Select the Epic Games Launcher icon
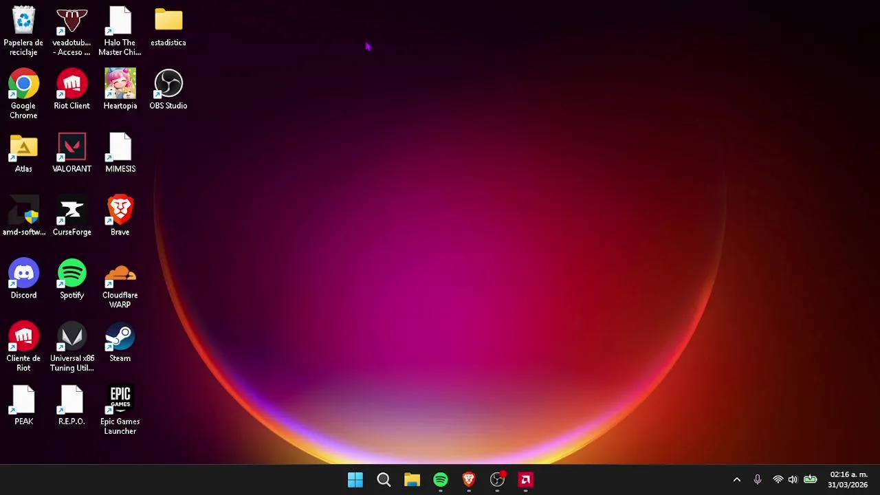 120,410
